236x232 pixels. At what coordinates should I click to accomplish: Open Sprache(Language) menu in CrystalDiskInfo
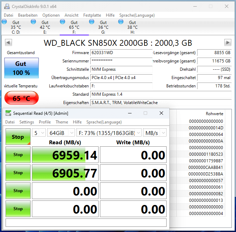point(137,15)
